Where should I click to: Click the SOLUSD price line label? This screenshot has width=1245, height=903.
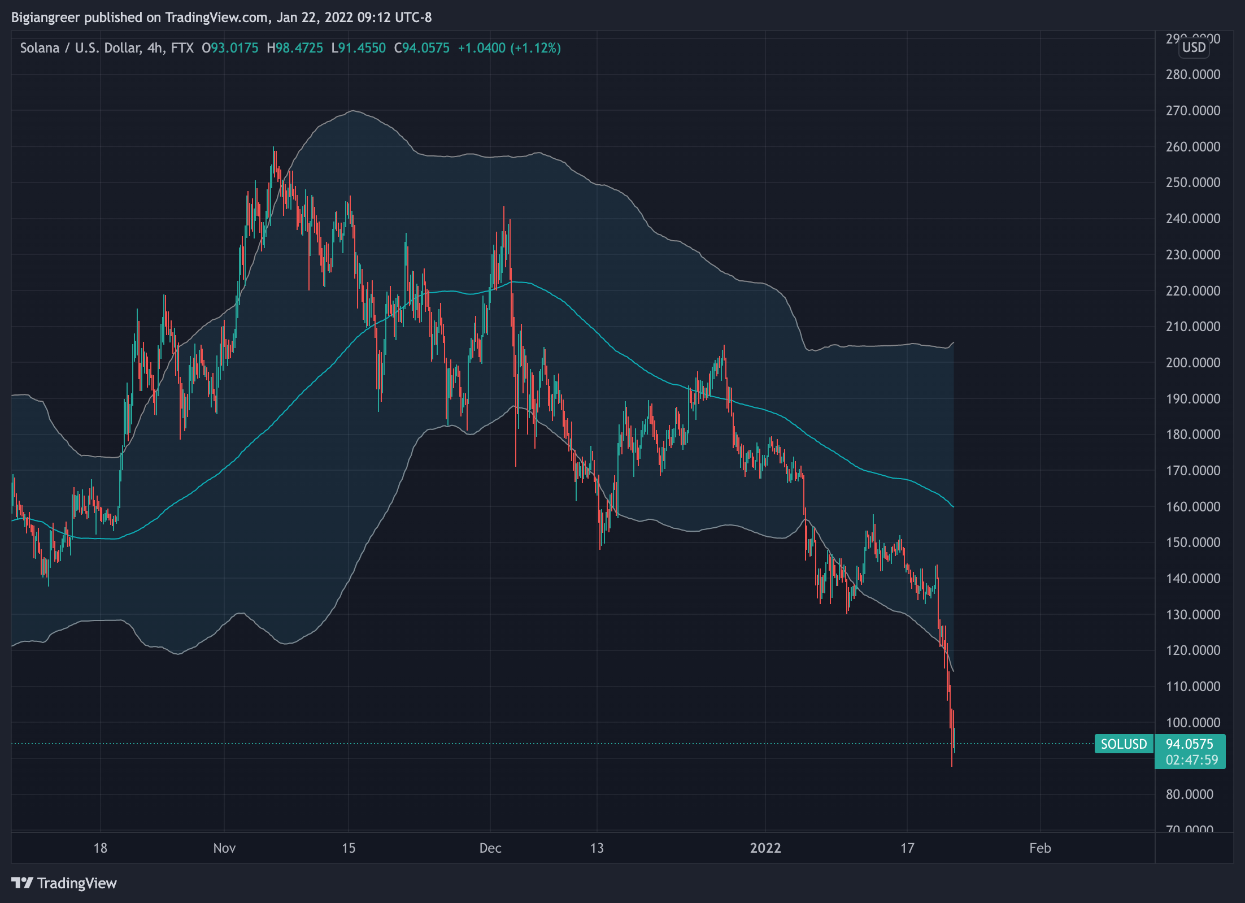point(1123,744)
